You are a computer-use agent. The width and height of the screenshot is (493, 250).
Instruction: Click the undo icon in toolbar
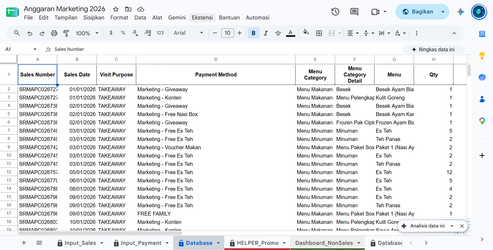(30, 33)
